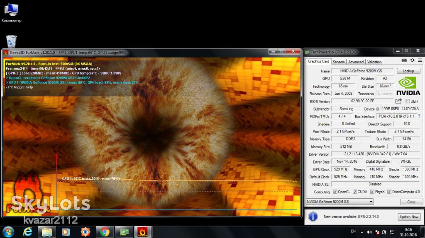This screenshot has width=425, height=238.
Task: Click the Lookup button
Action: coord(408,71)
